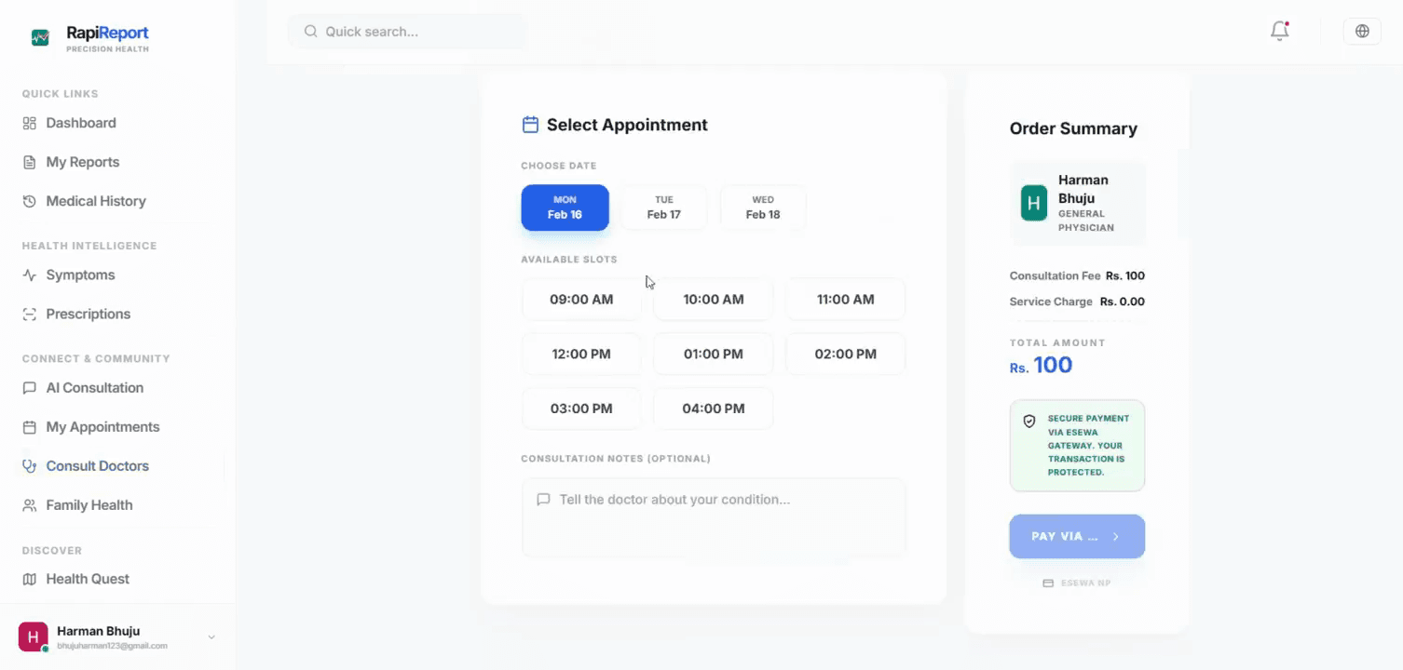The width and height of the screenshot is (1403, 670).
Task: Choose the 10:00 AM slot
Action: coord(714,300)
